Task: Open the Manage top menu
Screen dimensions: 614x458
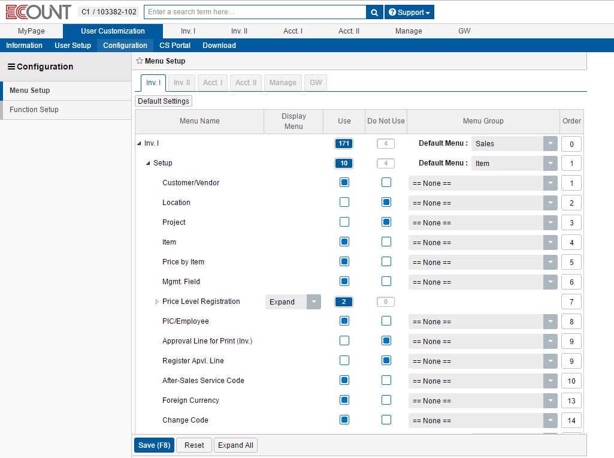Action: click(x=409, y=31)
